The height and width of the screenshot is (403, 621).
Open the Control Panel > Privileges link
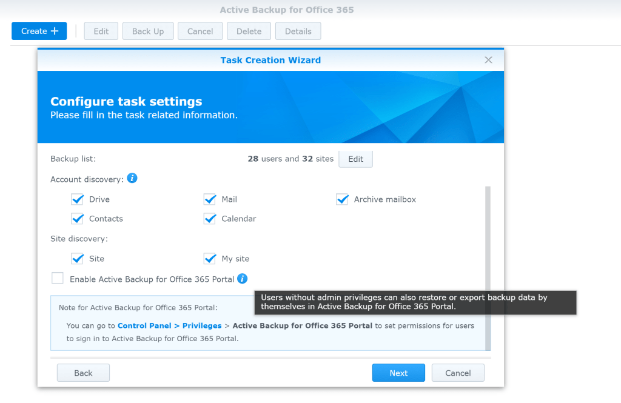169,325
